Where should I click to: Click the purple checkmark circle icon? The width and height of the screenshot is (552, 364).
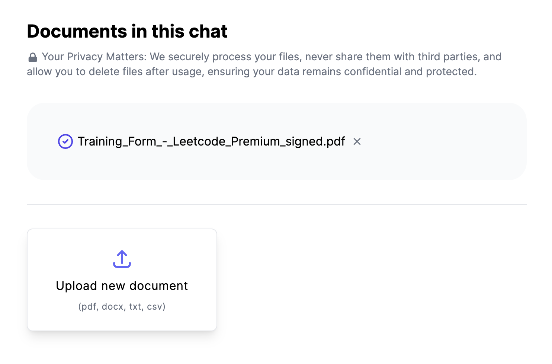tap(65, 141)
